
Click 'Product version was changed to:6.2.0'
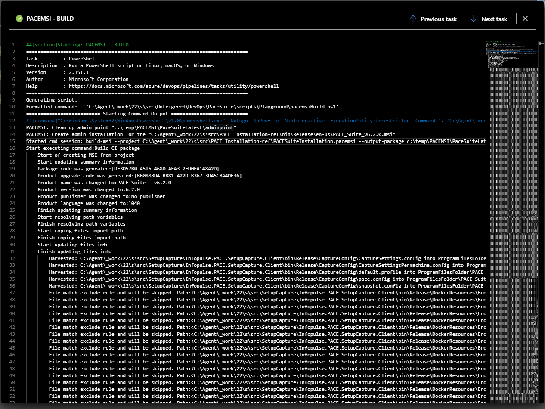point(89,189)
